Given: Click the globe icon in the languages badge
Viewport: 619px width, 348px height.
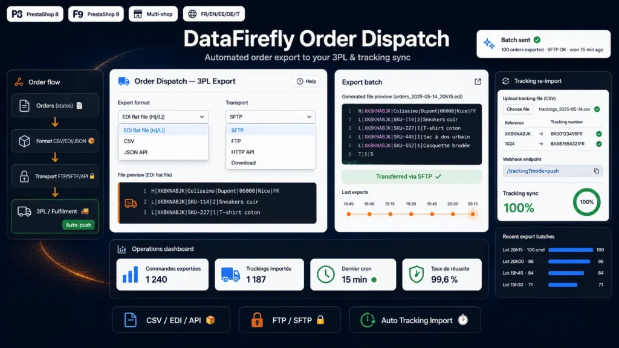Looking at the screenshot, I should (x=192, y=14).
